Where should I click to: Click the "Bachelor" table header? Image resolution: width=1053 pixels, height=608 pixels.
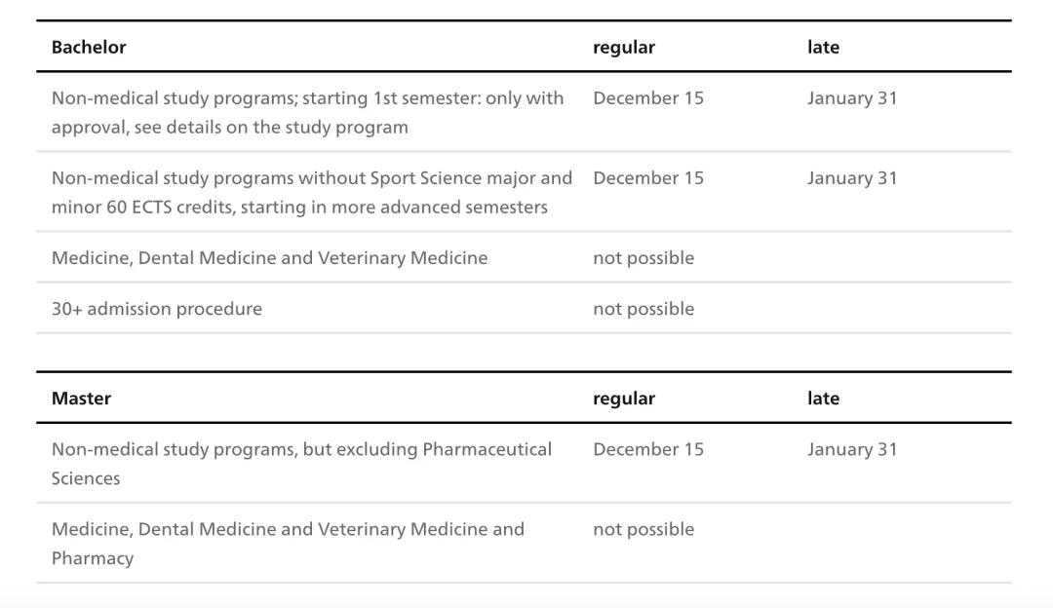point(89,47)
